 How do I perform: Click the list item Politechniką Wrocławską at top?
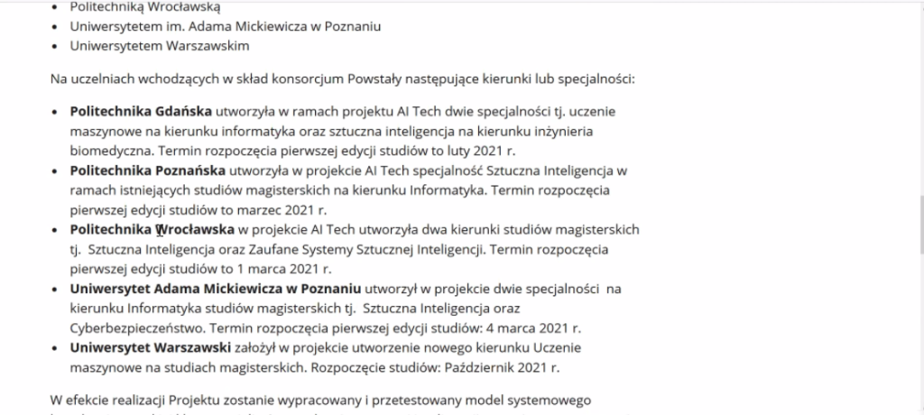(145, 7)
